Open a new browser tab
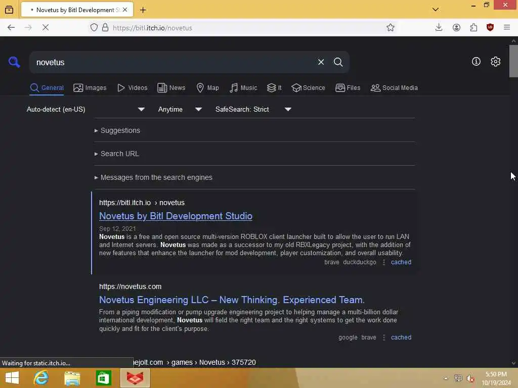The height and width of the screenshot is (388, 518). 143,10
